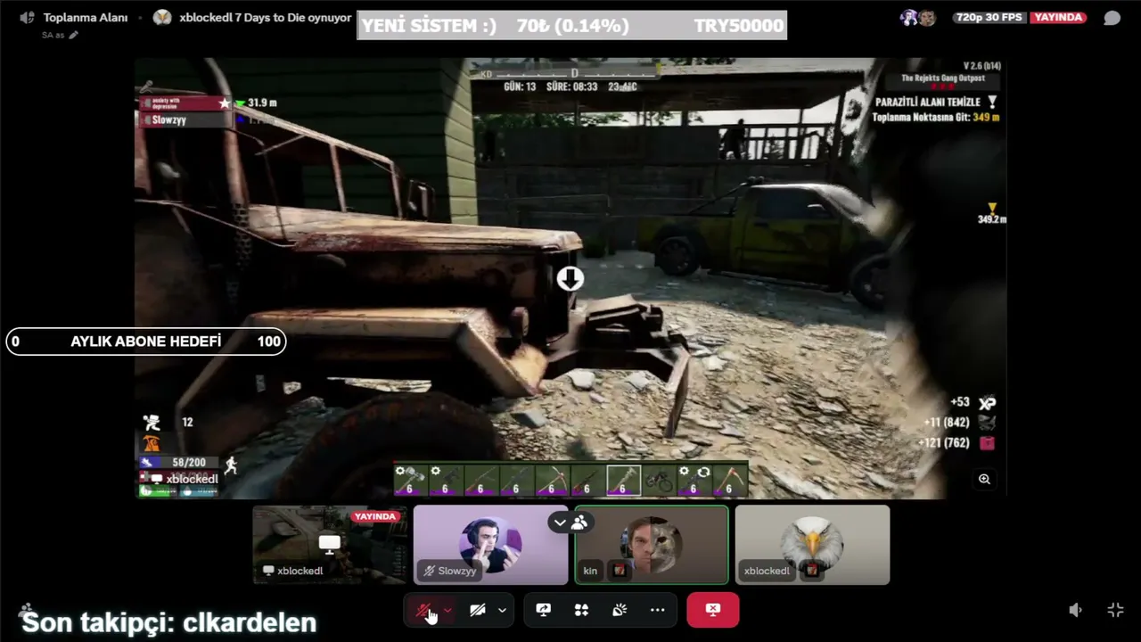1141x642 pixels.
Task: Click the YAYINDA badge in the header
Action: tap(1058, 18)
